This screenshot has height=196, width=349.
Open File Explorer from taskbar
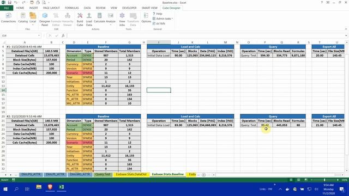click(x=39, y=187)
